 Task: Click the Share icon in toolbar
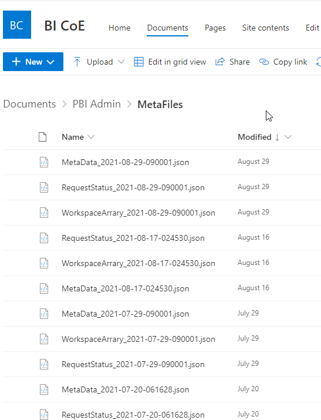point(220,62)
